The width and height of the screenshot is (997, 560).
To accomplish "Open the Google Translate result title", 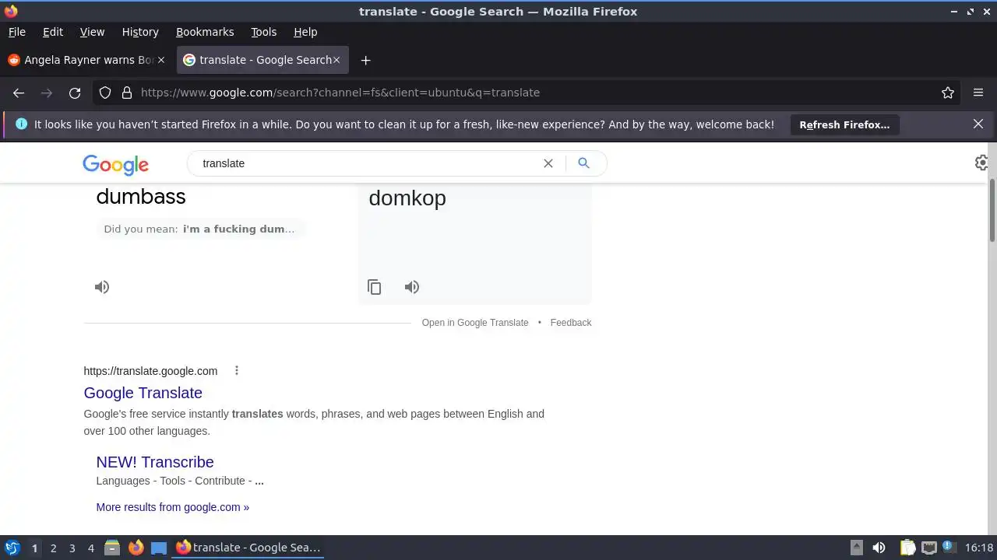I will click(143, 393).
